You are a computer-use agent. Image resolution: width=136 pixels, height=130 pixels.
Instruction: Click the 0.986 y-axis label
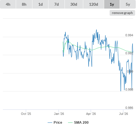click(129, 108)
